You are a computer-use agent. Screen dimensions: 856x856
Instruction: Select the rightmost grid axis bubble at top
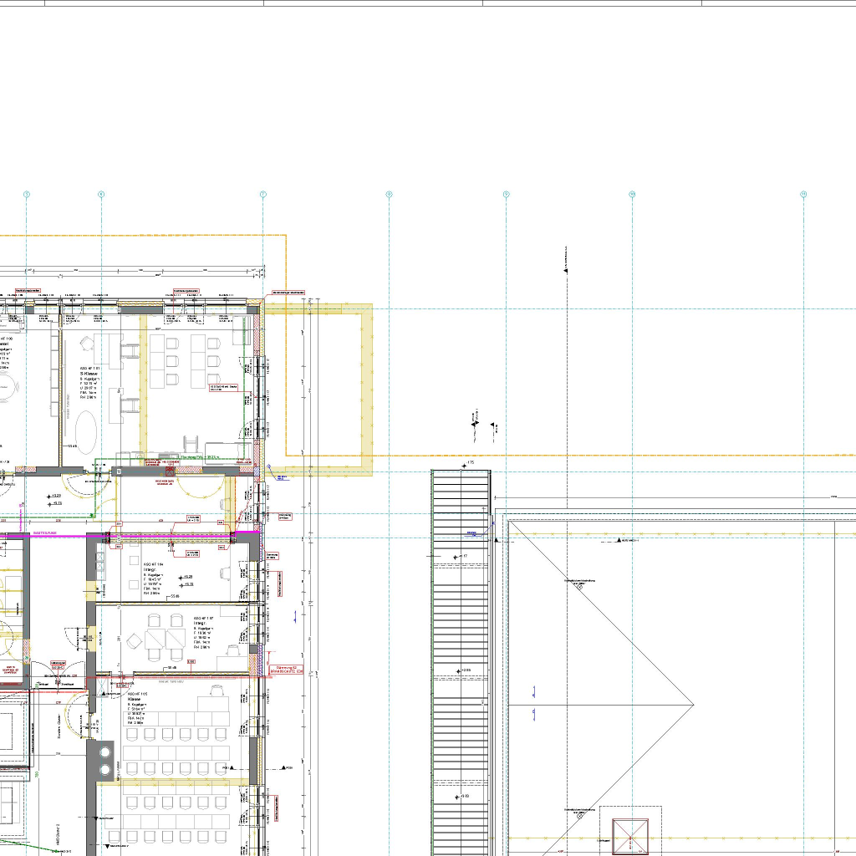point(803,195)
